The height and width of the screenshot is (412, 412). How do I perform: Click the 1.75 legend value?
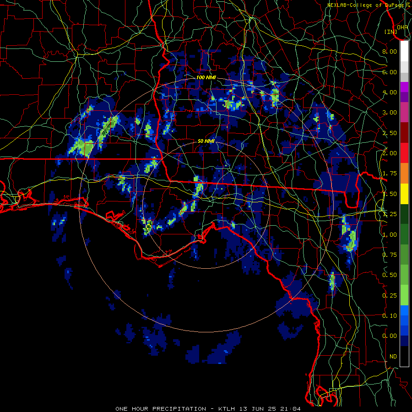click(x=390, y=173)
